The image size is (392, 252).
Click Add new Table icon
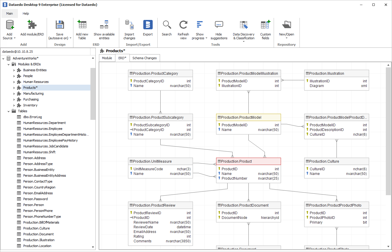point(82,25)
